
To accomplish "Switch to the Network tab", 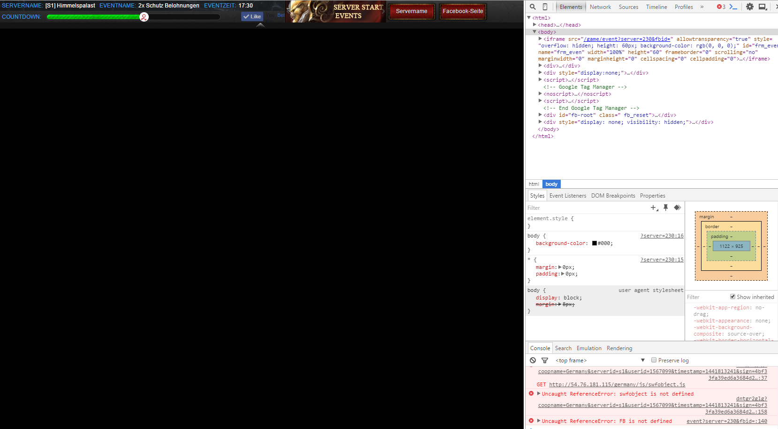I will (x=600, y=7).
